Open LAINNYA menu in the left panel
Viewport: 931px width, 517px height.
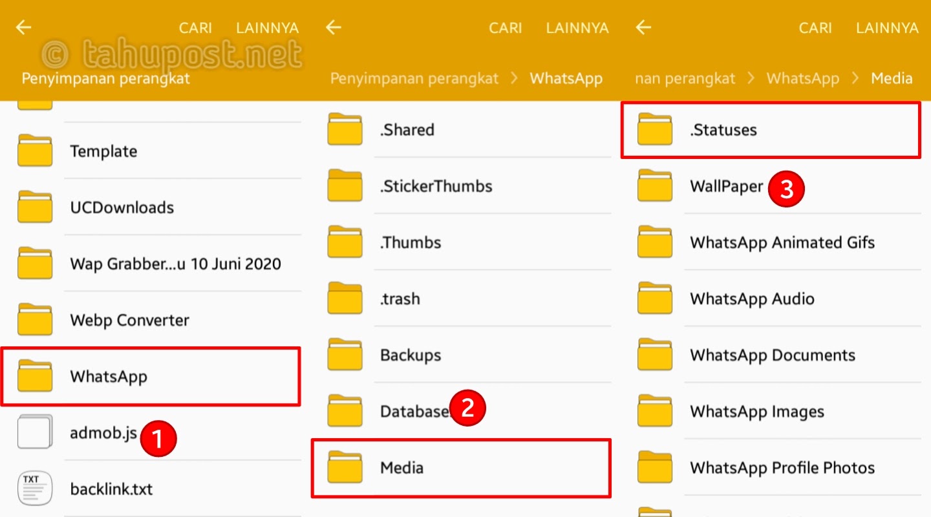coord(267,28)
